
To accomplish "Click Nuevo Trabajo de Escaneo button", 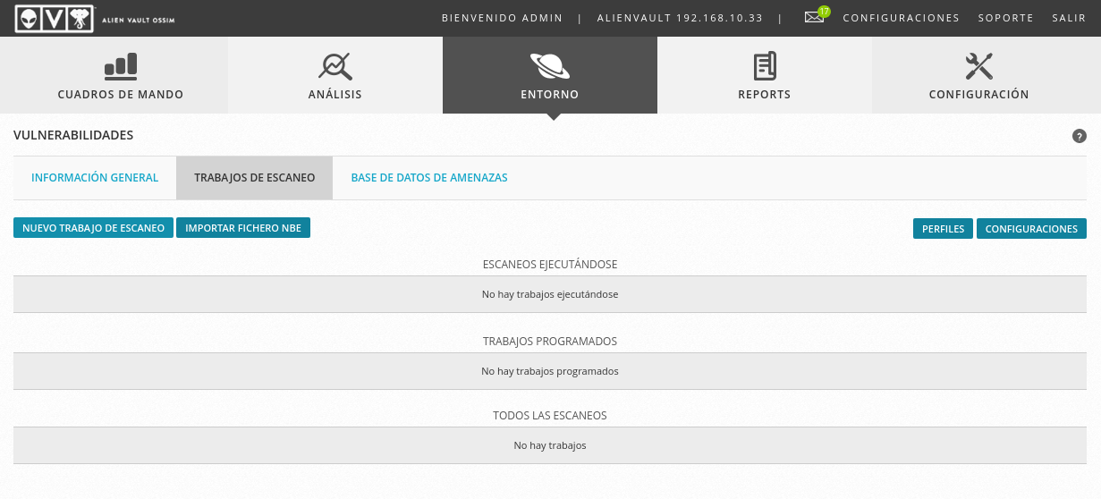I will [93, 228].
